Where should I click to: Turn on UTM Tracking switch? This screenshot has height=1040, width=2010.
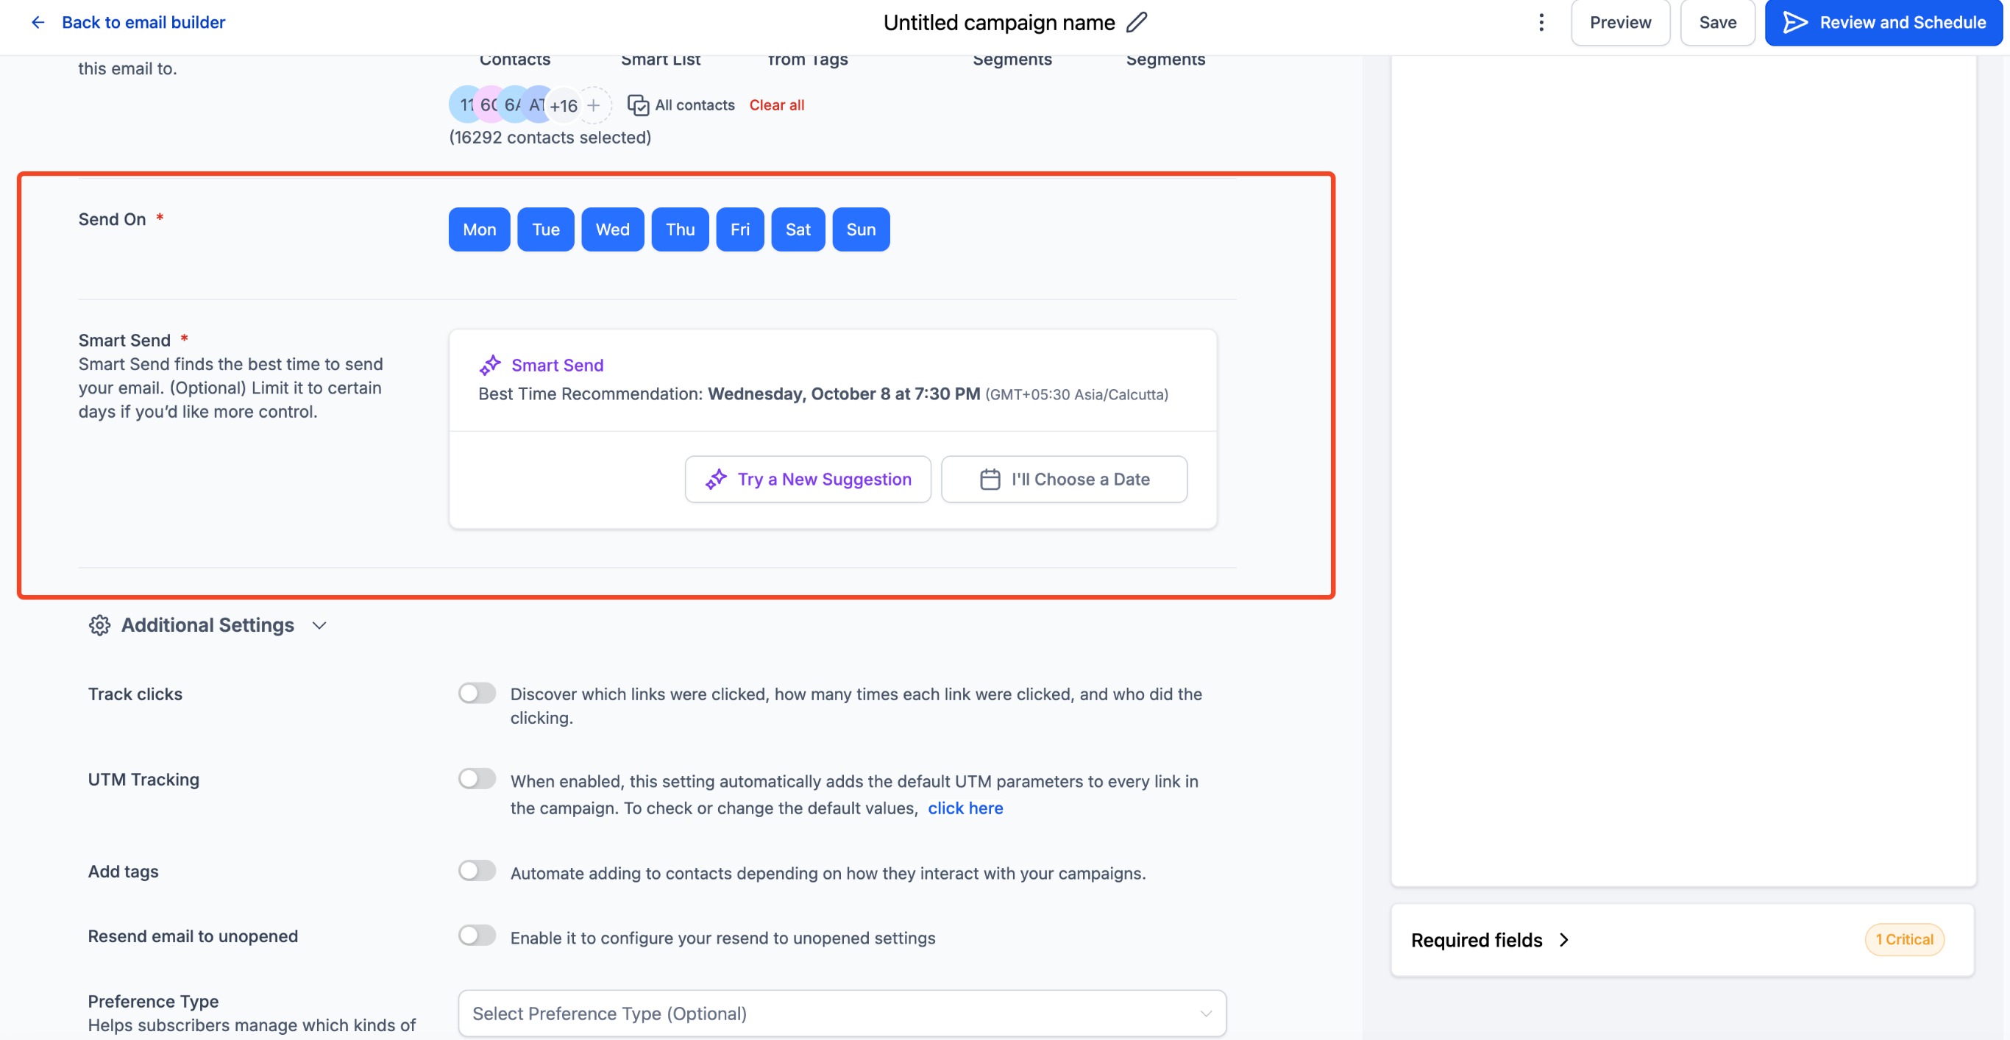click(x=477, y=779)
